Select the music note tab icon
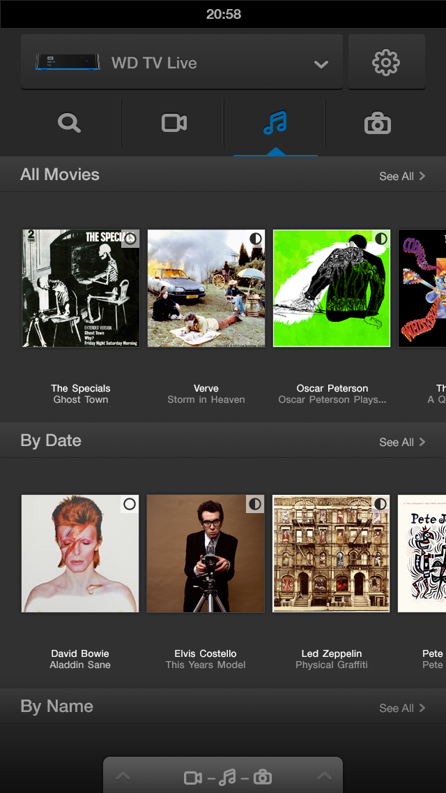This screenshot has height=793, width=446. 275,122
